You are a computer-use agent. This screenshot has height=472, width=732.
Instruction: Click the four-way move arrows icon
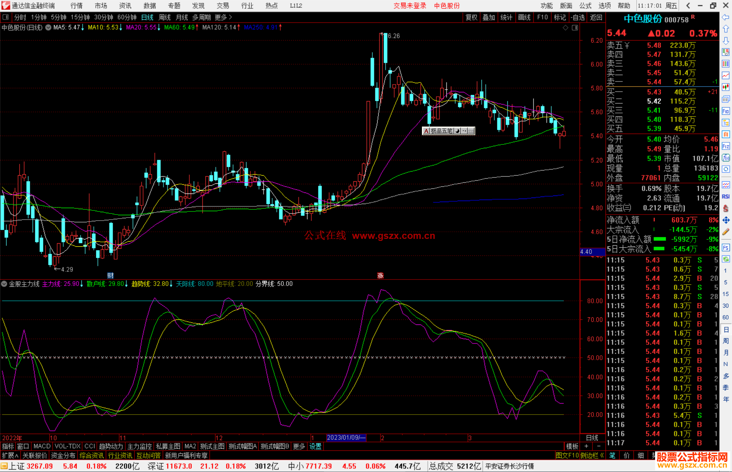point(726,220)
